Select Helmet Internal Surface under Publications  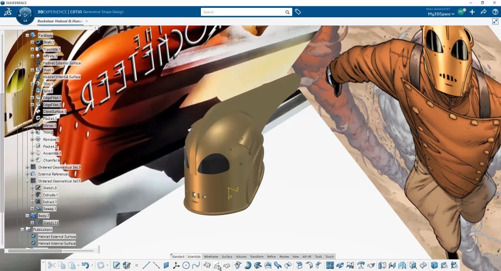(x=57, y=243)
